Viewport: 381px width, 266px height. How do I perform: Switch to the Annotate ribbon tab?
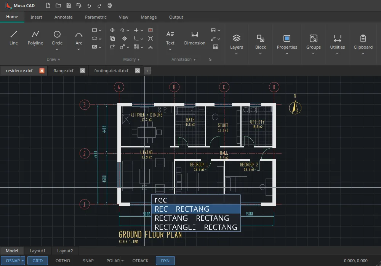click(63, 17)
